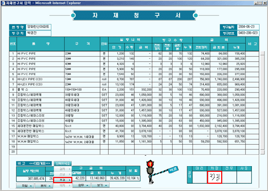
Task: Click the empty 대리 approval cell
Action: coord(199,177)
